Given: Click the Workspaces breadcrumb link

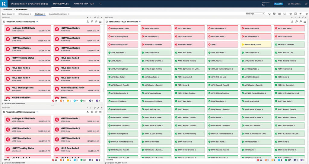Looking at the screenshot, I should [x=7, y=9].
